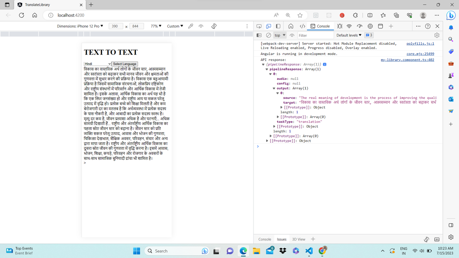The image size is (459, 258).
Task: Open Browser essentials heart icon
Action: point(410,15)
